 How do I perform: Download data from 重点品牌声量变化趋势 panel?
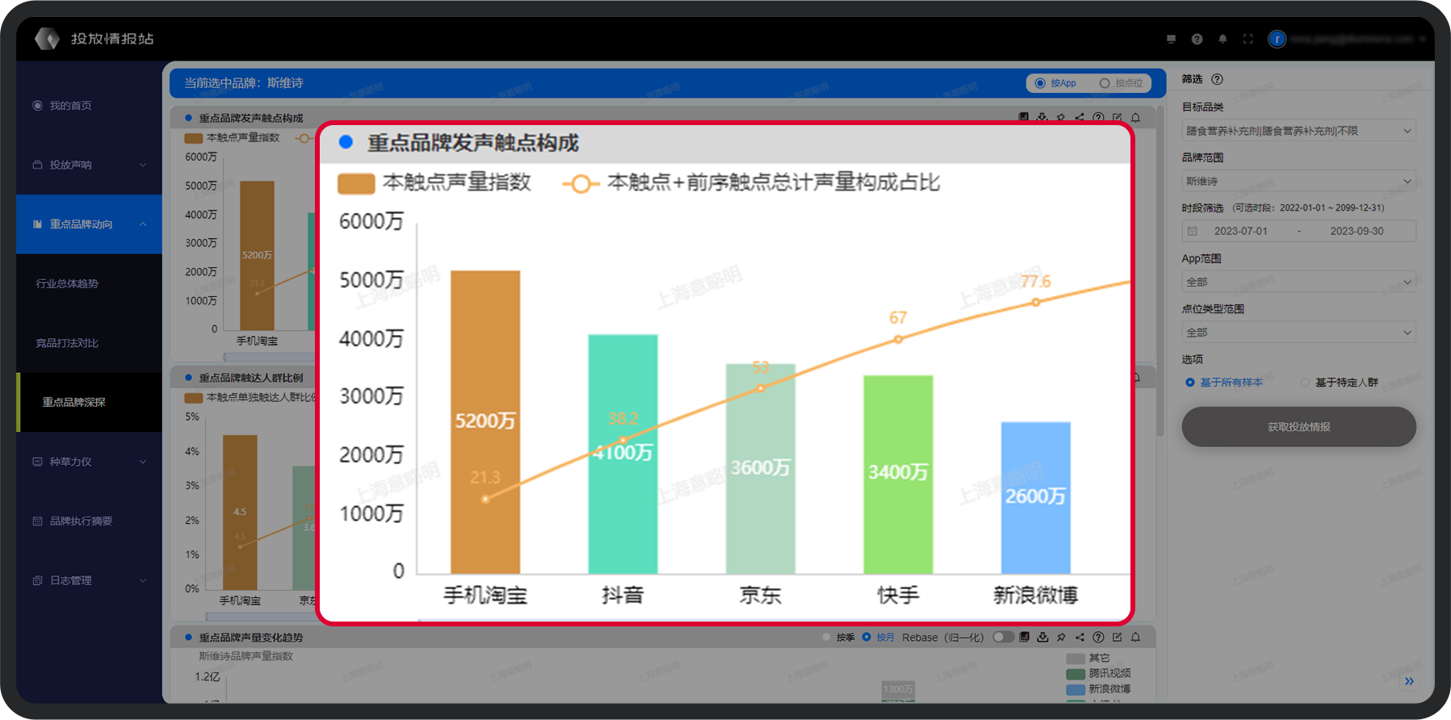click(x=1042, y=637)
